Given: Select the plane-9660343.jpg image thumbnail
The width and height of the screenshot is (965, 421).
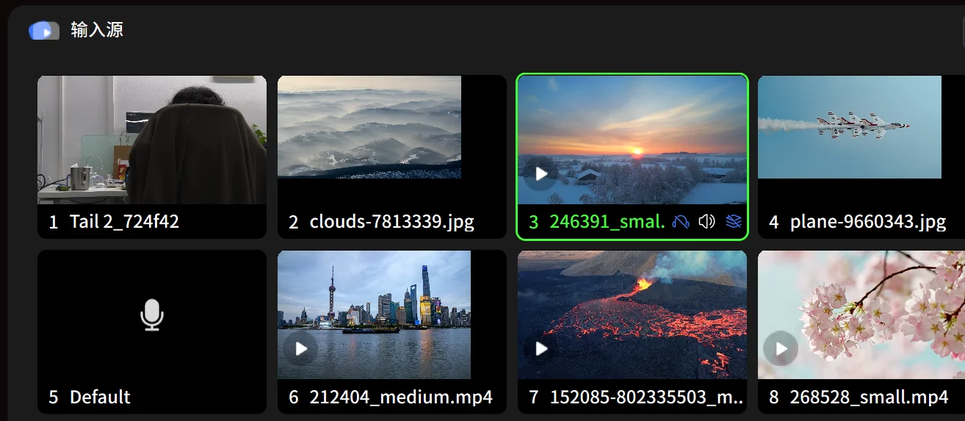Looking at the screenshot, I should pyautogui.click(x=850, y=127).
